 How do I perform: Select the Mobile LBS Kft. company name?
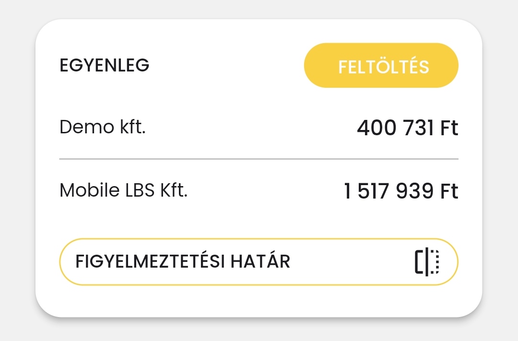[124, 190]
